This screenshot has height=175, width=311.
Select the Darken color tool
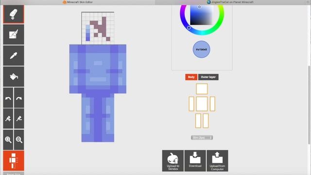tap(19, 119)
